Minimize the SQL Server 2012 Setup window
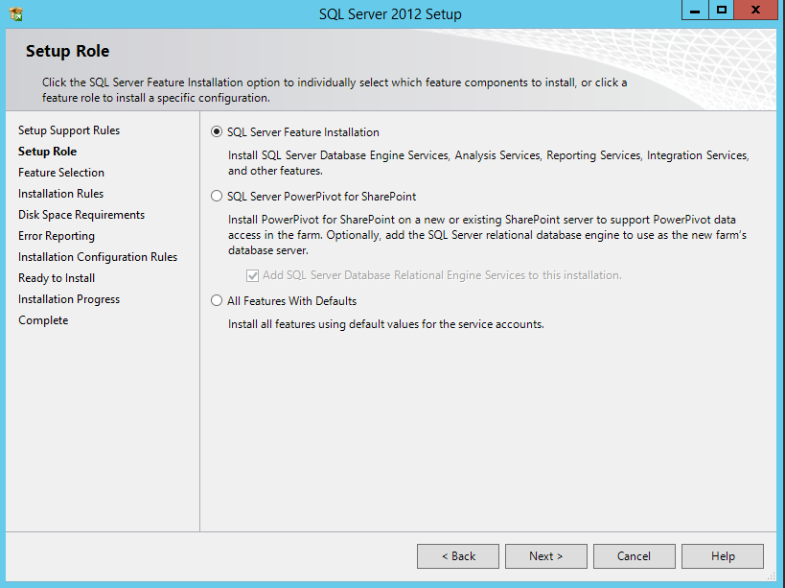 pos(696,10)
